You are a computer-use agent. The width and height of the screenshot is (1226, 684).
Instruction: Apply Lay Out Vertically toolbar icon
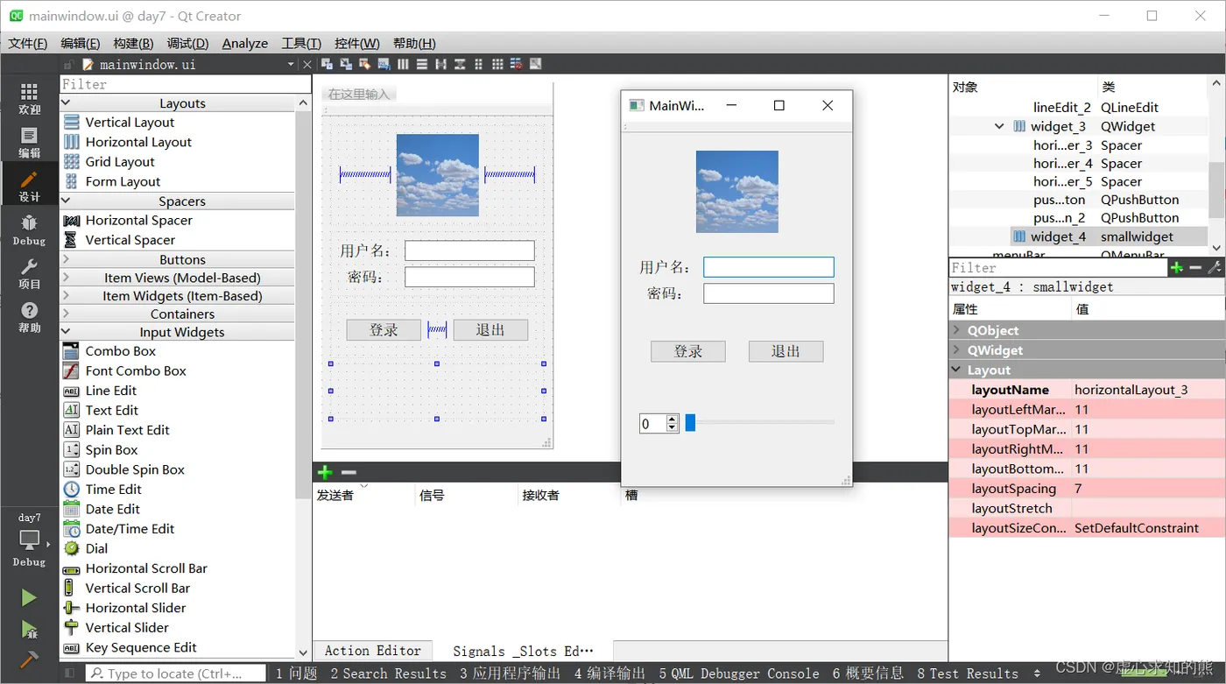tap(422, 64)
